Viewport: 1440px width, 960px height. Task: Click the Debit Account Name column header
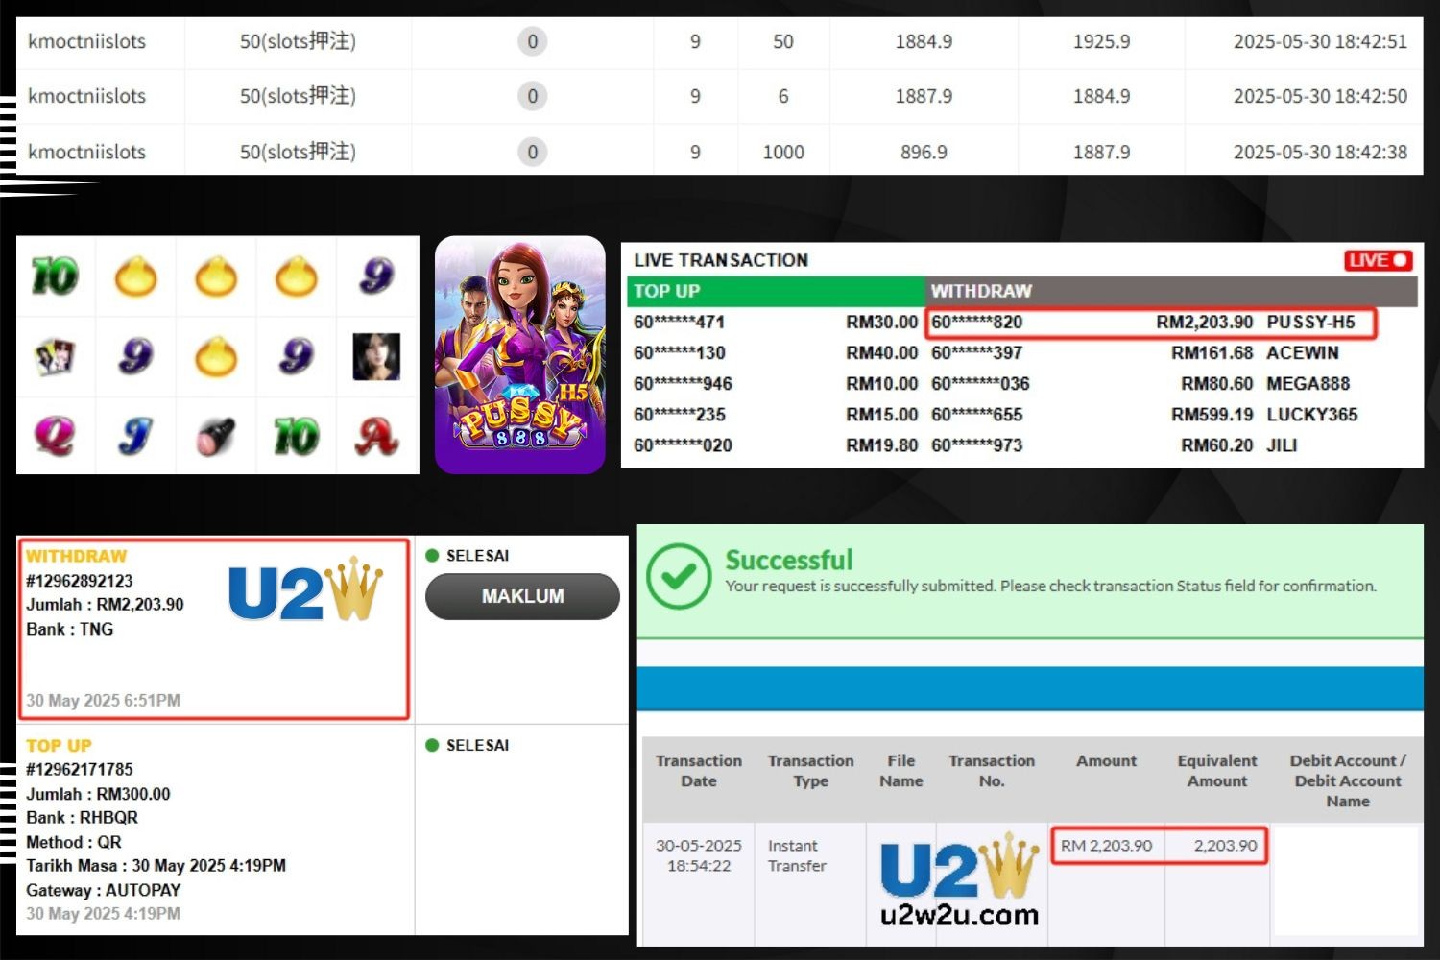click(1348, 780)
